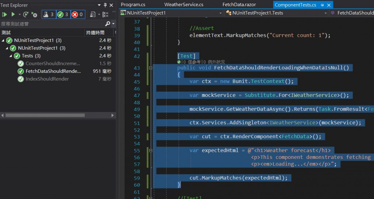Viewport: 374px width, 199px height.
Task: Select the FetchDataShouldRende... test
Action: click(53, 71)
